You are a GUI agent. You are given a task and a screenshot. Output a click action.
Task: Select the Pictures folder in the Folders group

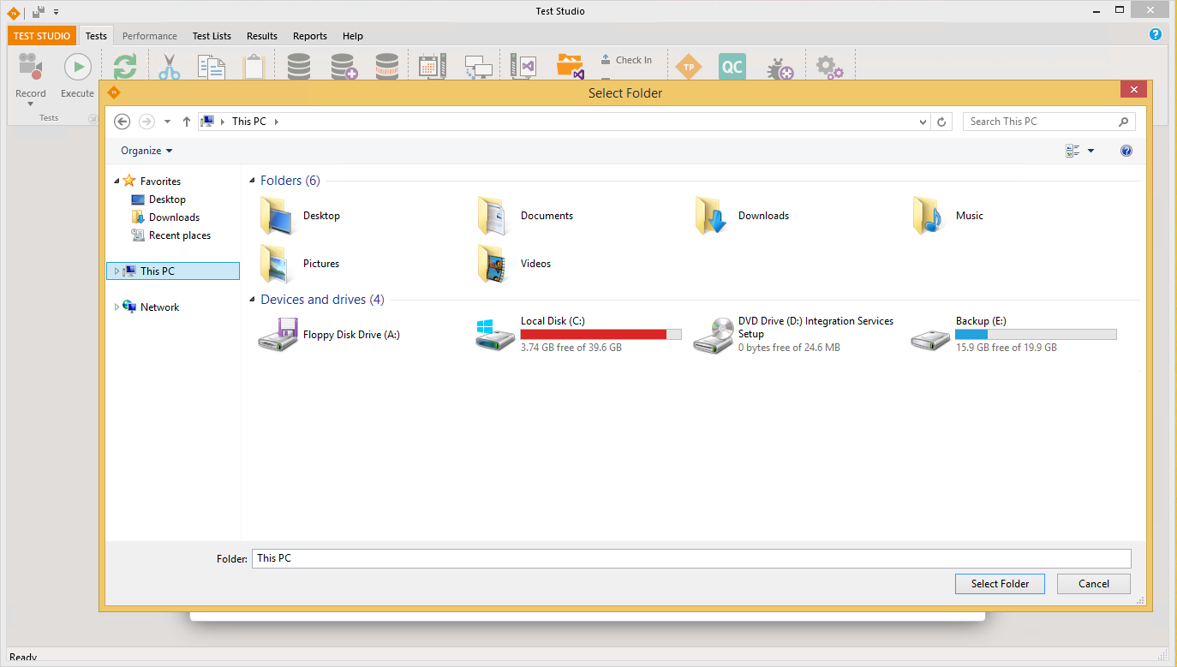(x=300, y=264)
